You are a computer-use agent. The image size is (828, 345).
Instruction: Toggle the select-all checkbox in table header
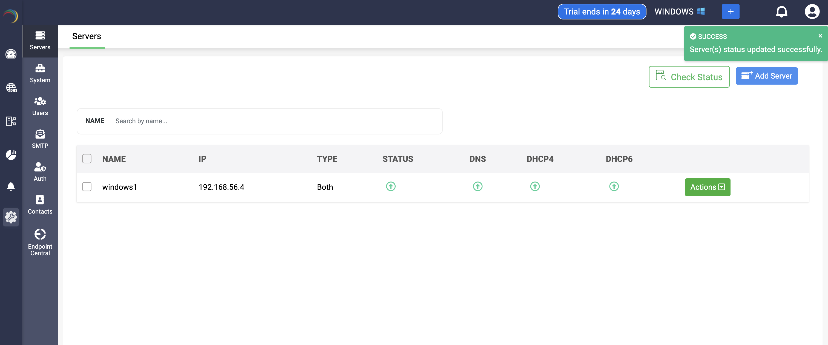pyautogui.click(x=87, y=159)
